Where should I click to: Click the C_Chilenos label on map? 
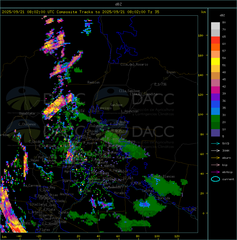click(27, 124)
